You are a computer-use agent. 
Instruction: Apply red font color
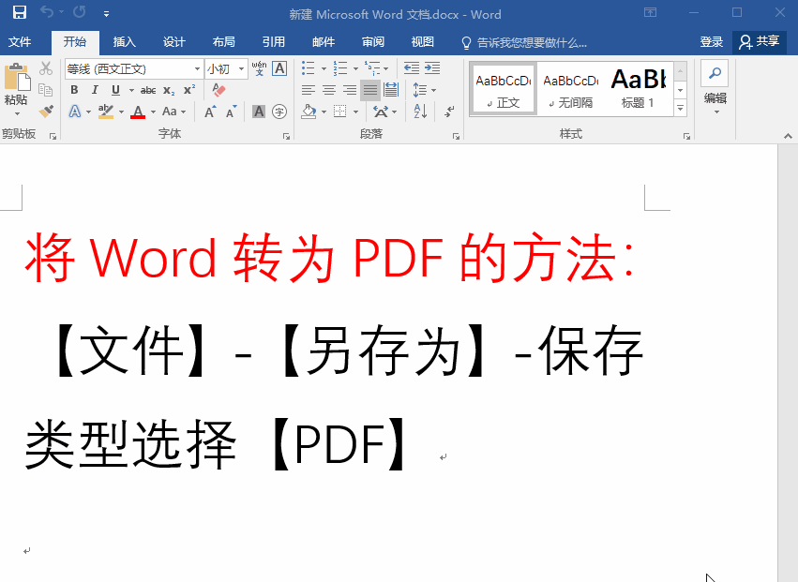point(138,112)
